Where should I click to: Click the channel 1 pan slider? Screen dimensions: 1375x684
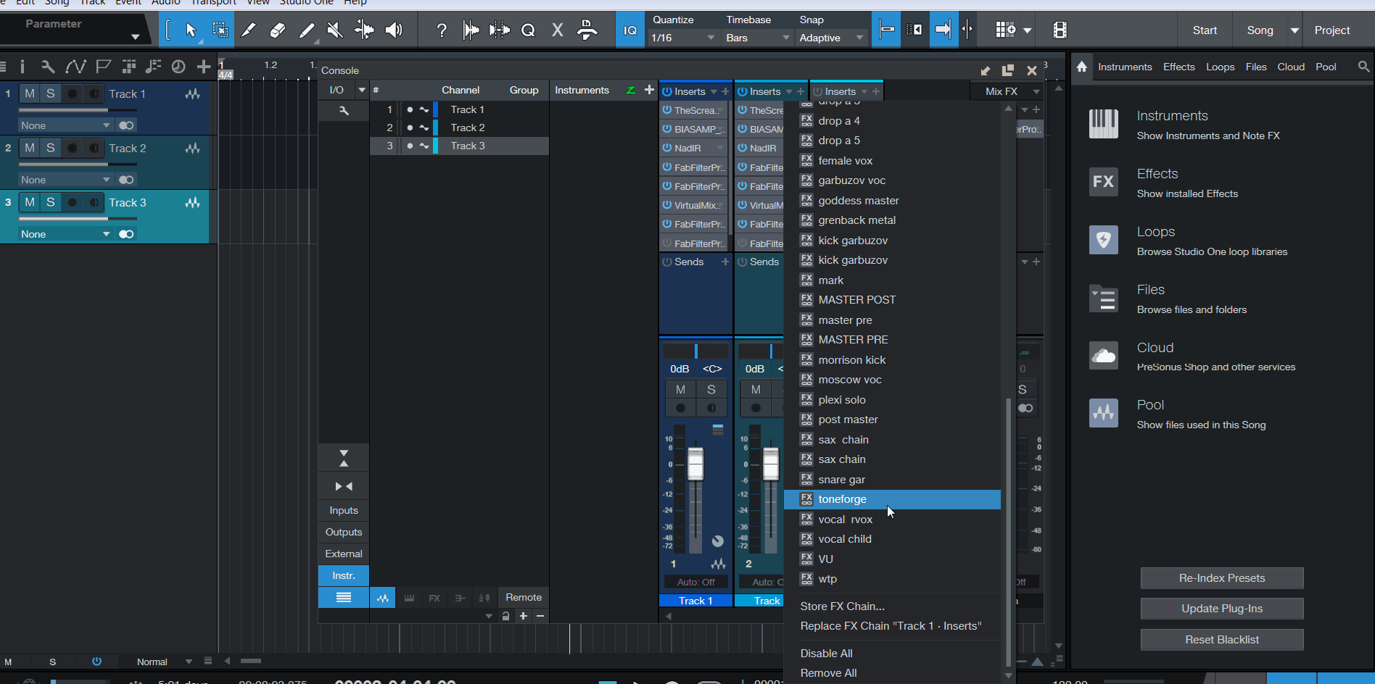695,351
